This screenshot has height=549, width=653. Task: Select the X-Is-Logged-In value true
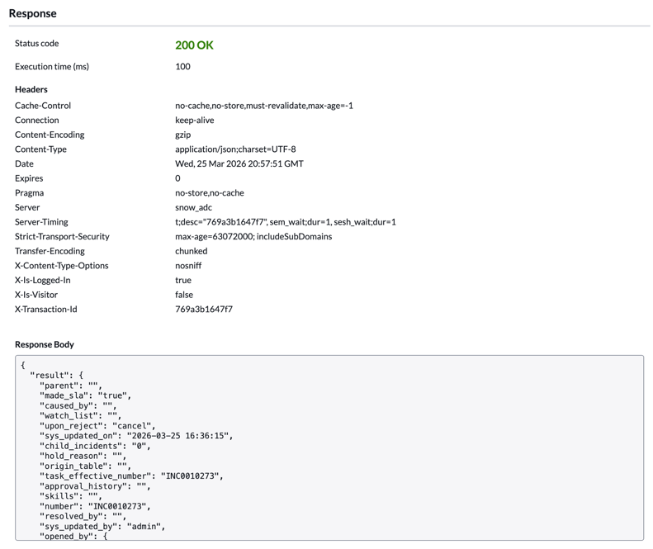tap(183, 281)
